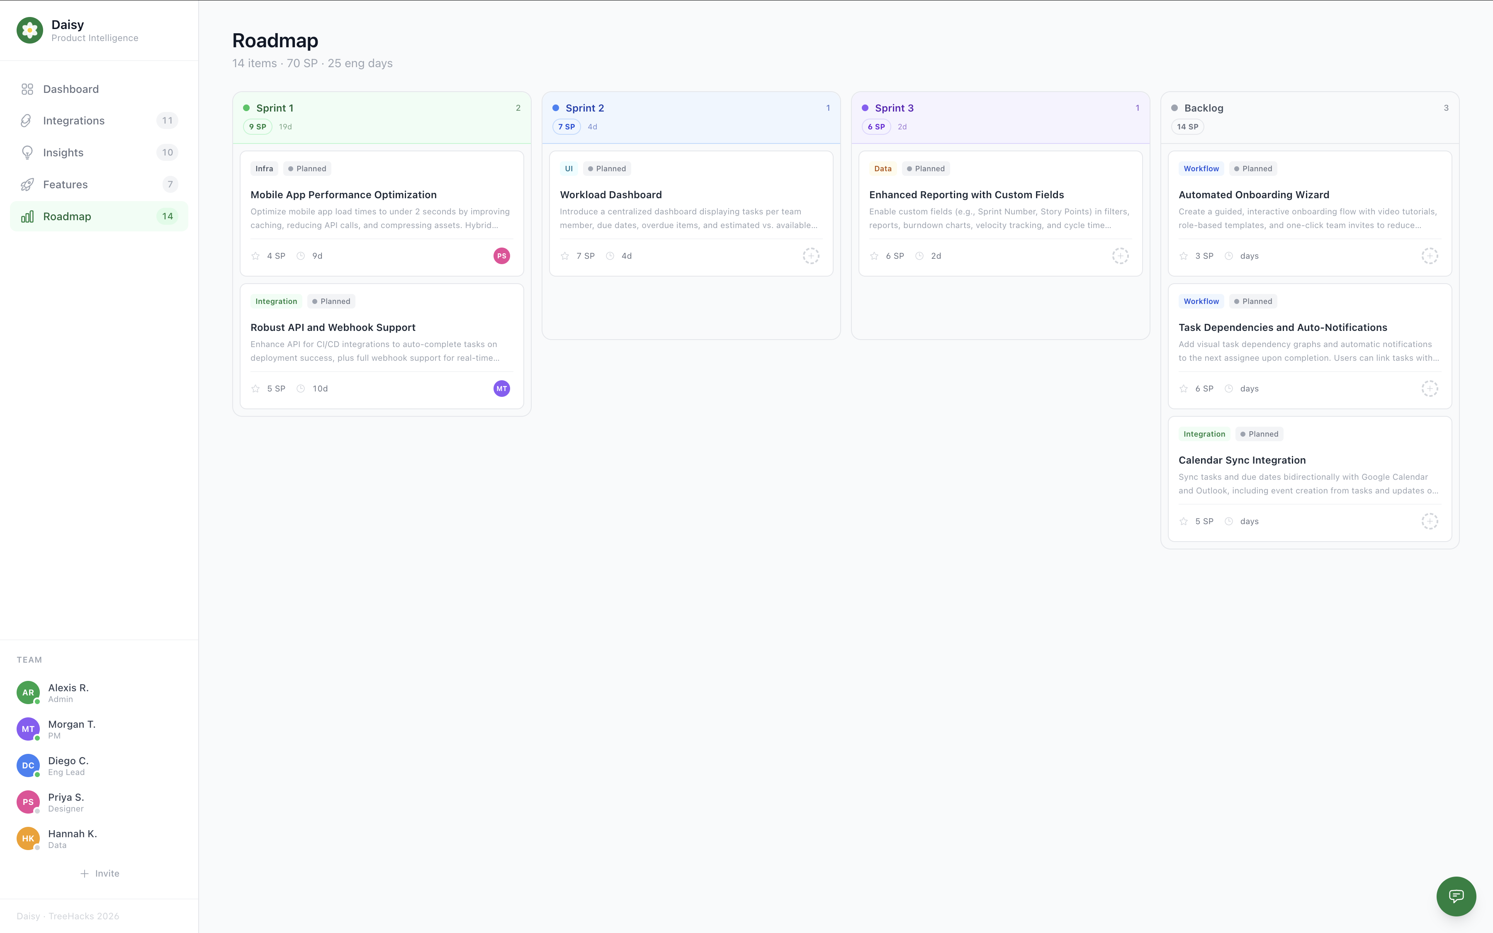Open the Task Dependencies and Auto-Notifications card
This screenshot has height=933, width=1493.
(x=1282, y=328)
